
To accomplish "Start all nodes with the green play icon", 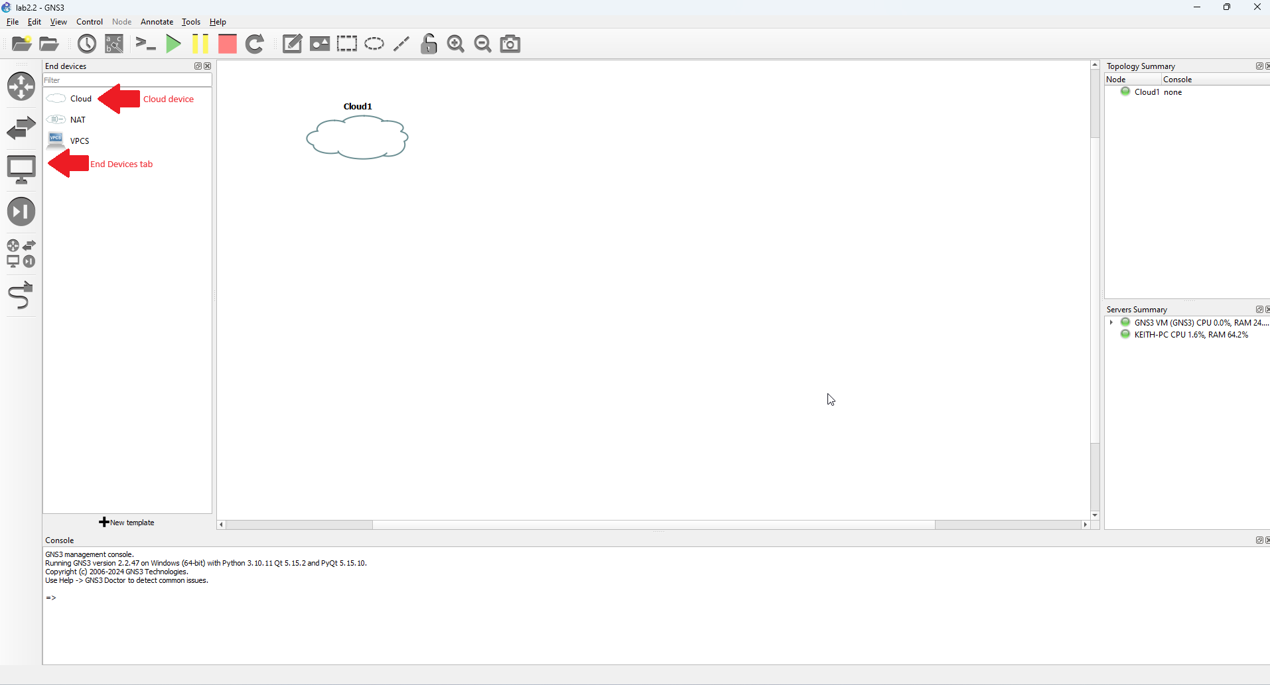I will pos(173,44).
